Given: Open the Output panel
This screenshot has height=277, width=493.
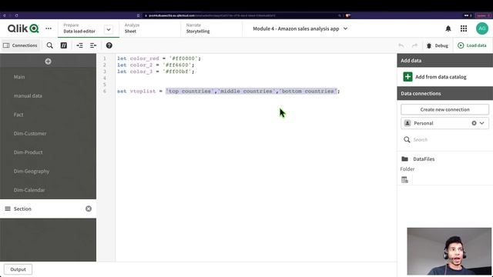Looking at the screenshot, I should 18,269.
